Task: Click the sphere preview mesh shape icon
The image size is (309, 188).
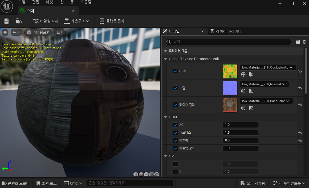Action: point(141,174)
